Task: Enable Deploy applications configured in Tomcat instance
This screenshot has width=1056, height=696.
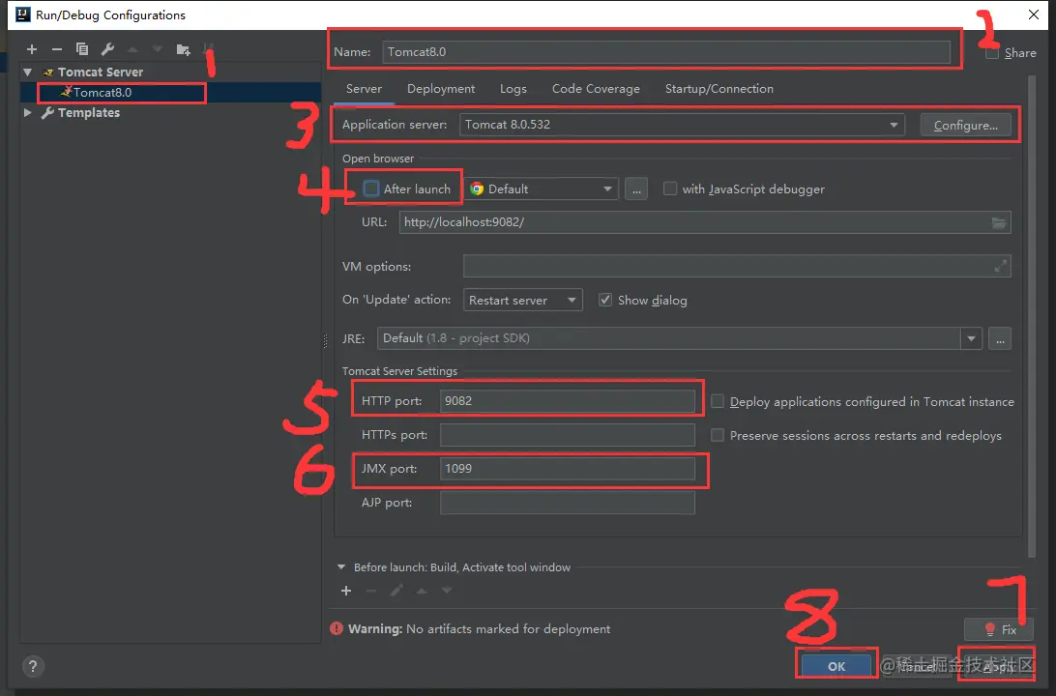Action: tap(718, 401)
